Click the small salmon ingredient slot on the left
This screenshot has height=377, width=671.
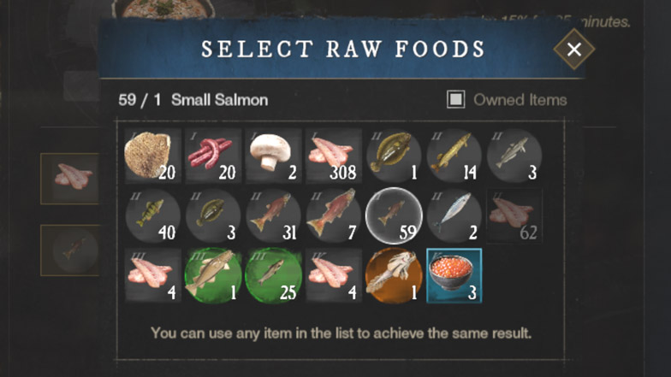coord(70,250)
